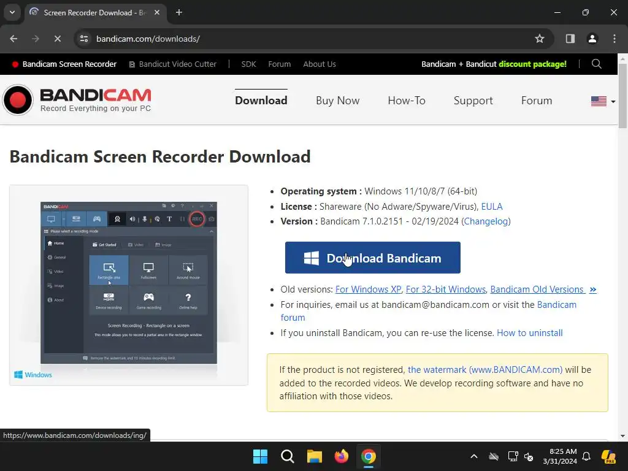Open Chrome three-dot menu

point(614,39)
